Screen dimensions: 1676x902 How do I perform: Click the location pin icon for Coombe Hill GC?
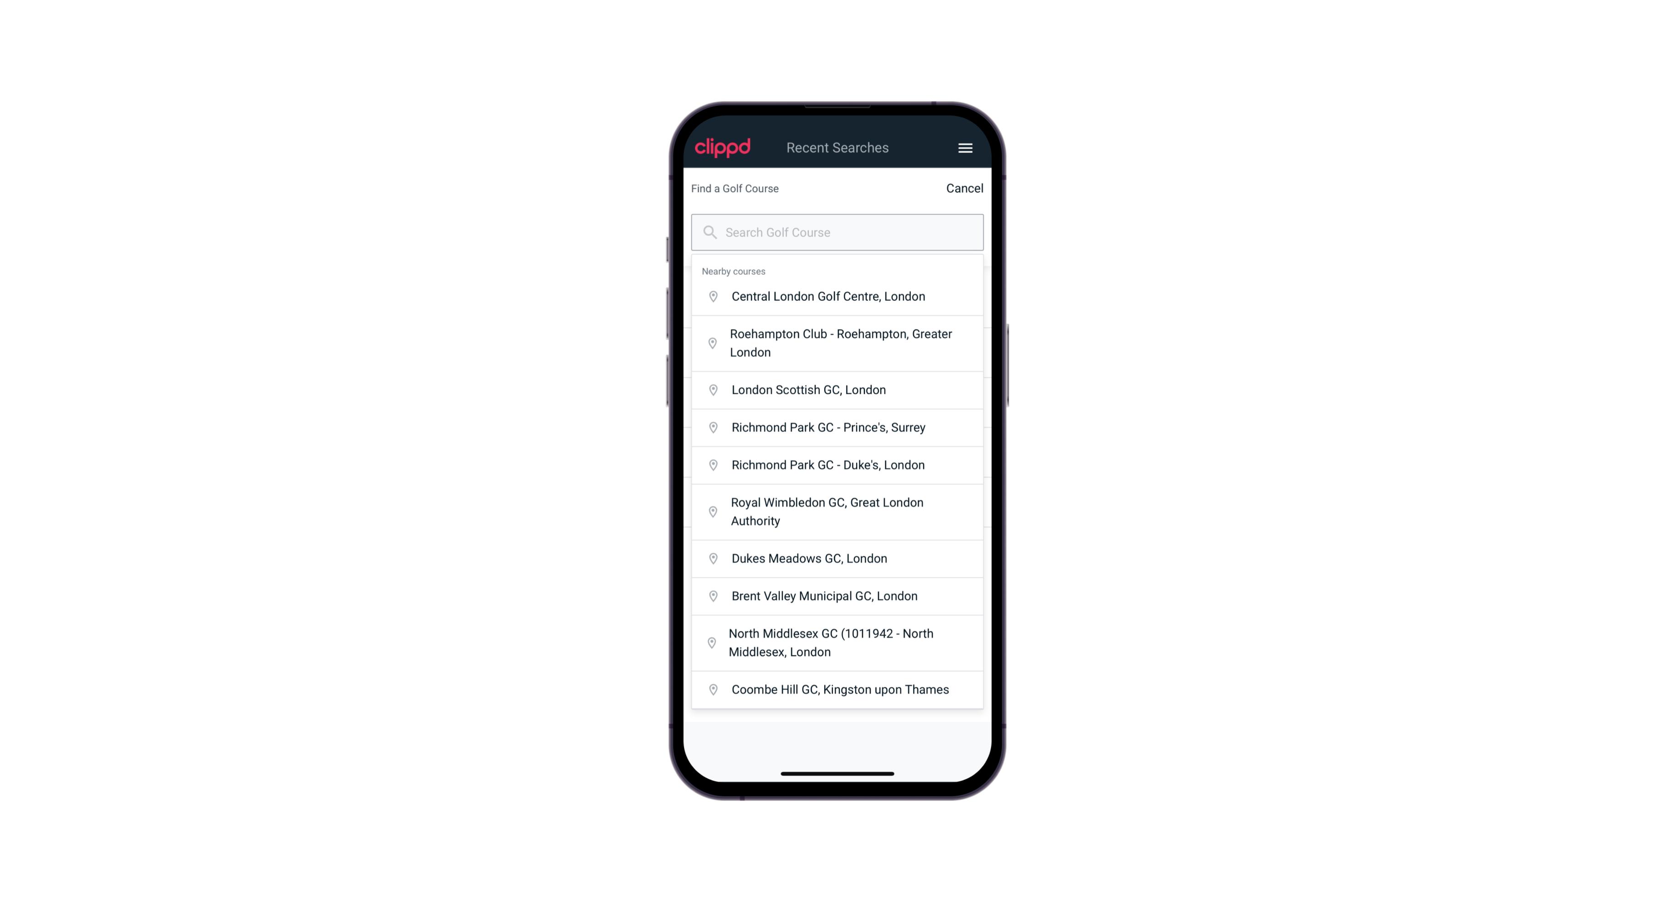pyautogui.click(x=711, y=689)
